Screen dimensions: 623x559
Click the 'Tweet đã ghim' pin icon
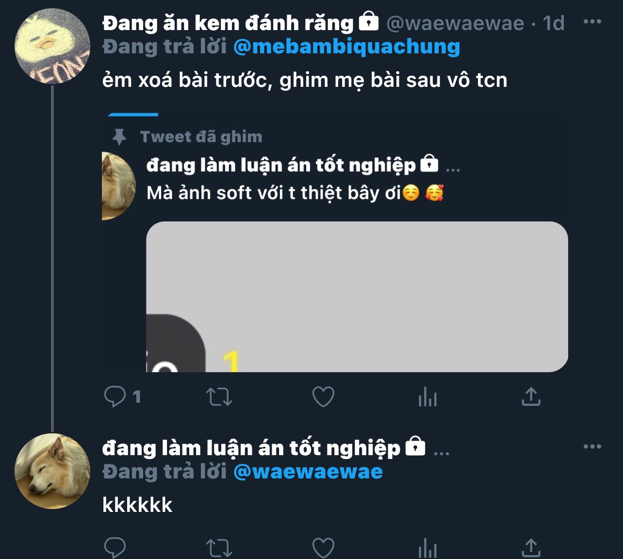(119, 137)
